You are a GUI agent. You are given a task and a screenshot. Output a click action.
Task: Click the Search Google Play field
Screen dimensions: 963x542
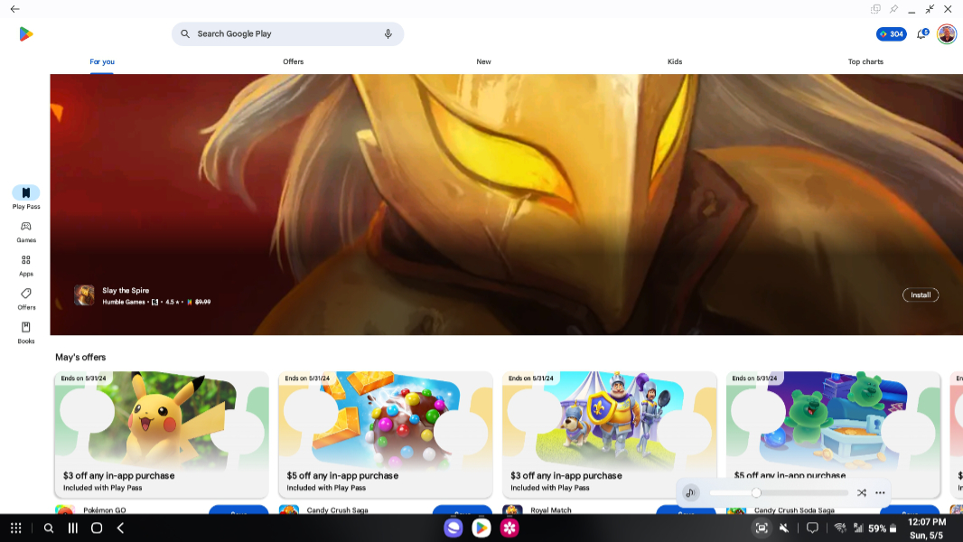click(287, 33)
